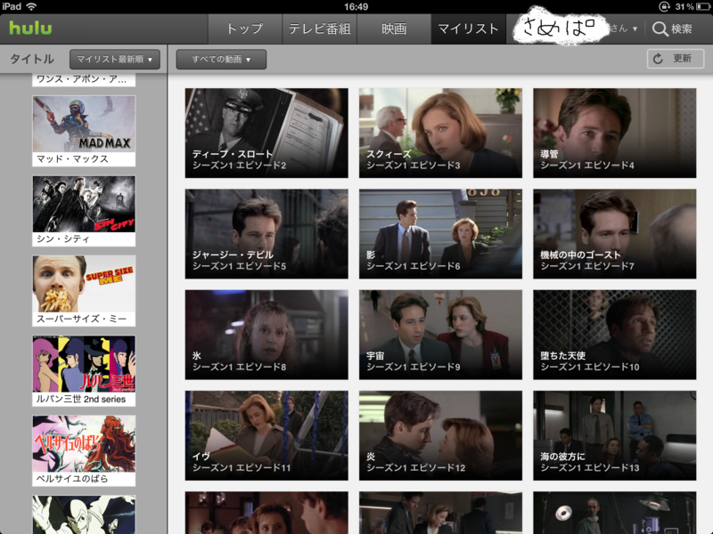
Task: Tap the orientation lock icon in status bar
Action: (x=664, y=6)
